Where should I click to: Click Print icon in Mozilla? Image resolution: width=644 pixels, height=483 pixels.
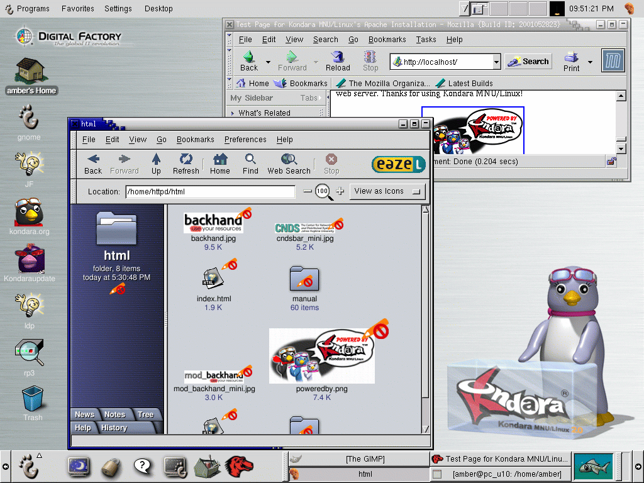pyautogui.click(x=571, y=62)
